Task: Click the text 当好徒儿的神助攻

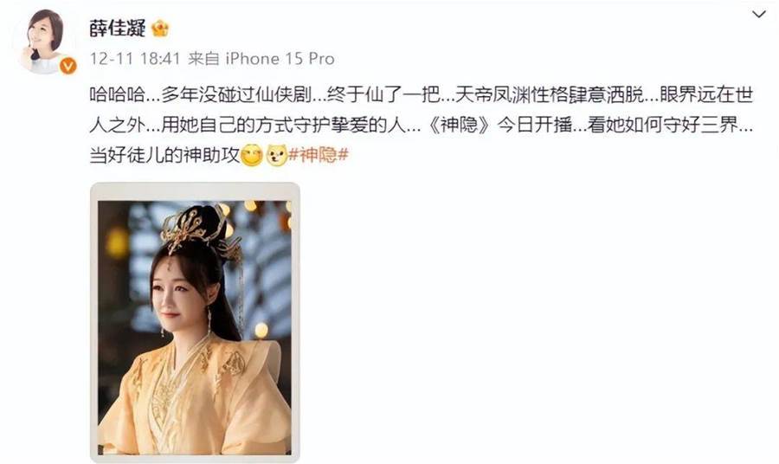Action: 164,156
